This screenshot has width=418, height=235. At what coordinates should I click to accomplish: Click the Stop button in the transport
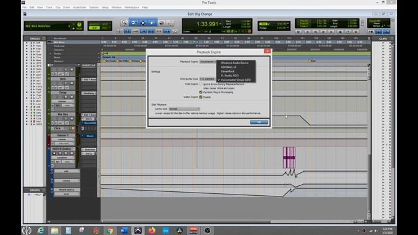tap(340, 32)
